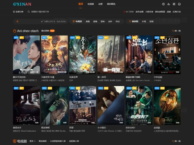Click the grid apps icon in header
The image size is (194, 145).
point(174,4)
